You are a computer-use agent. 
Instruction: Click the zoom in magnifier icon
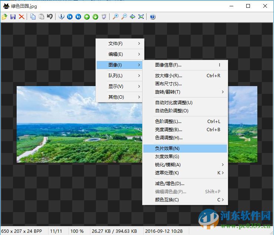(115, 17)
